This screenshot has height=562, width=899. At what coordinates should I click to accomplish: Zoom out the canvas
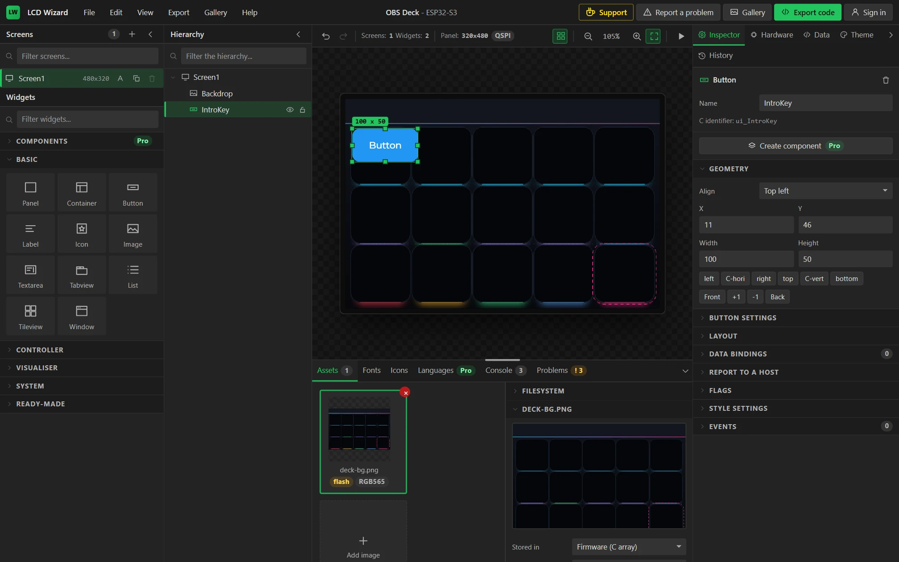point(588,36)
